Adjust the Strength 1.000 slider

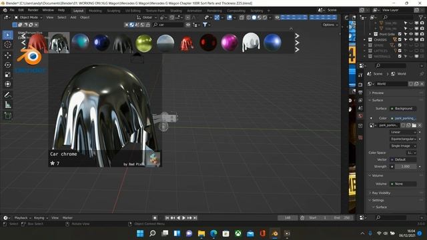point(405,167)
